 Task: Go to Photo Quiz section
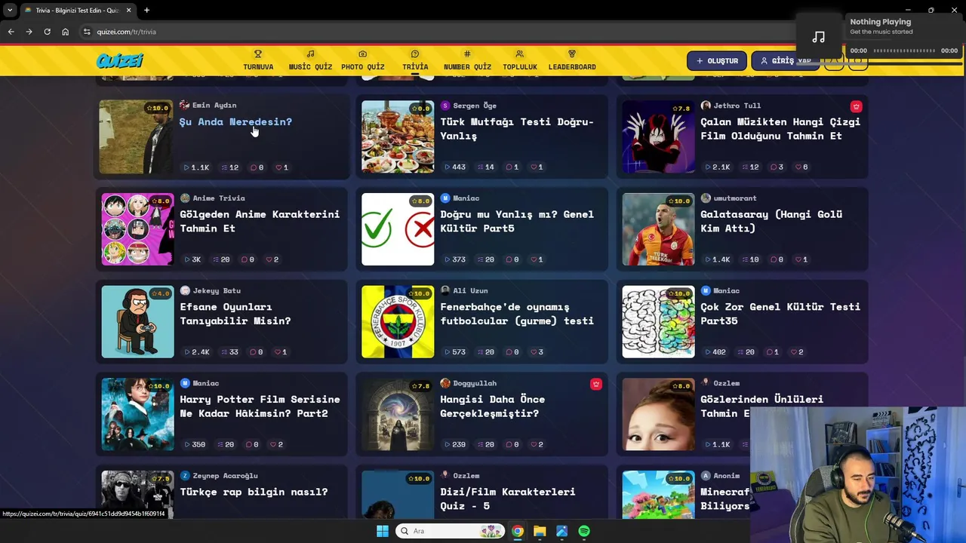pyautogui.click(x=362, y=60)
